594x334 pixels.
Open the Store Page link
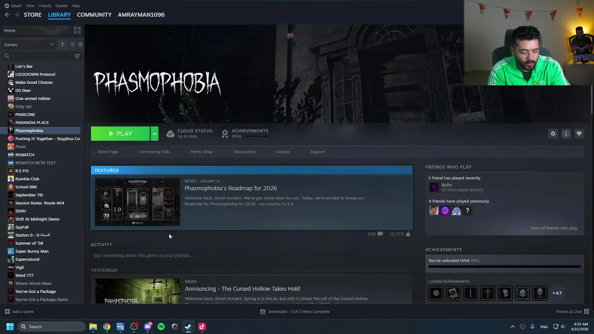(108, 152)
